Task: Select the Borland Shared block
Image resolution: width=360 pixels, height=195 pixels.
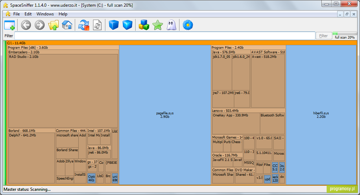Action: 67,153
